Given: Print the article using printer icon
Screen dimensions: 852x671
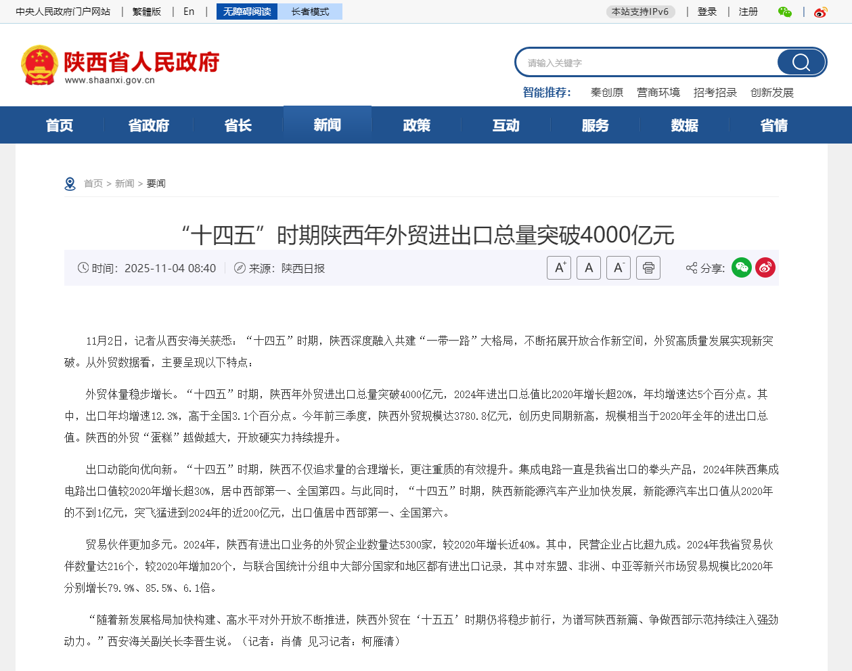Looking at the screenshot, I should point(648,268).
